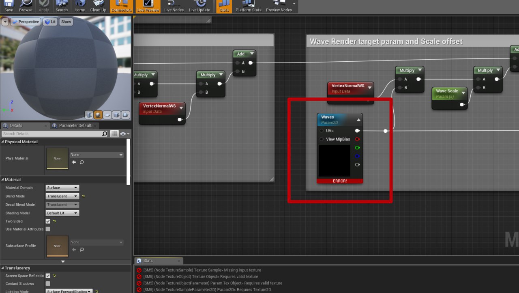
Task: Close the Stats tab
Action: 179,261
